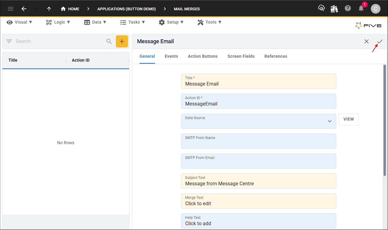Image resolution: width=388 pixels, height=230 pixels.
Task: Open the Setup menu
Action: pos(171,22)
